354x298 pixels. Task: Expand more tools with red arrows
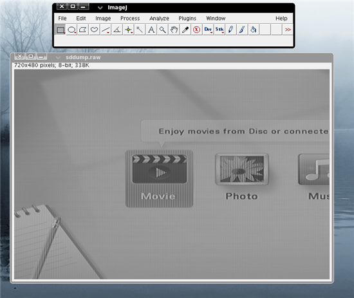pyautogui.click(x=288, y=30)
